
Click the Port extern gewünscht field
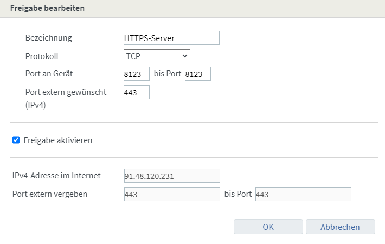[x=136, y=93]
